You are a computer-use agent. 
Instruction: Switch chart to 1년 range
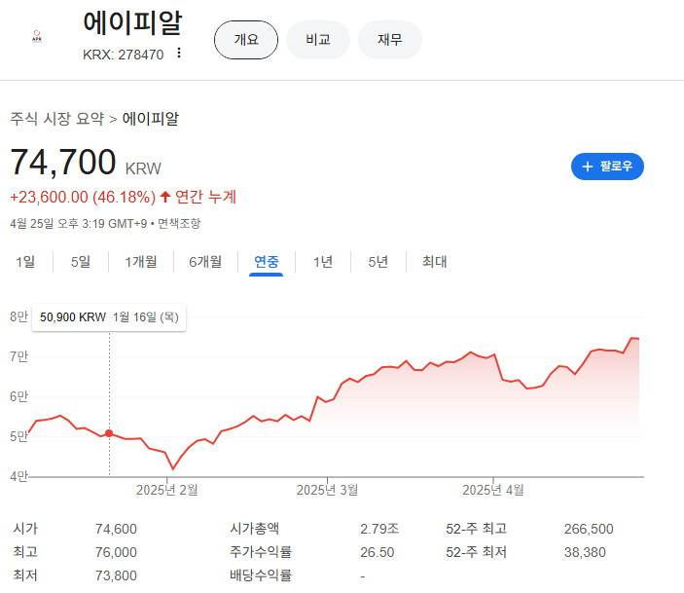pyautogui.click(x=322, y=261)
